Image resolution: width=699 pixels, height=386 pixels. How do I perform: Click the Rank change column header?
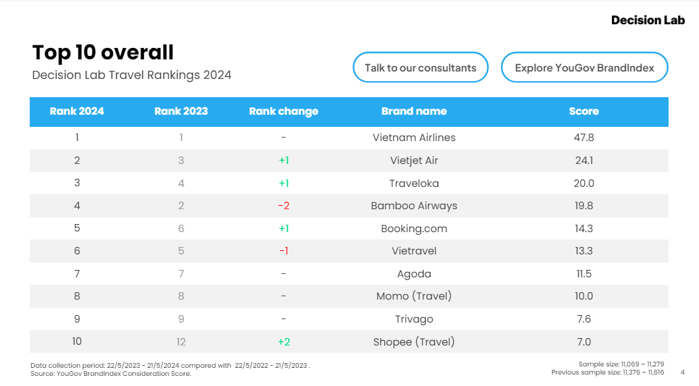pyautogui.click(x=284, y=111)
